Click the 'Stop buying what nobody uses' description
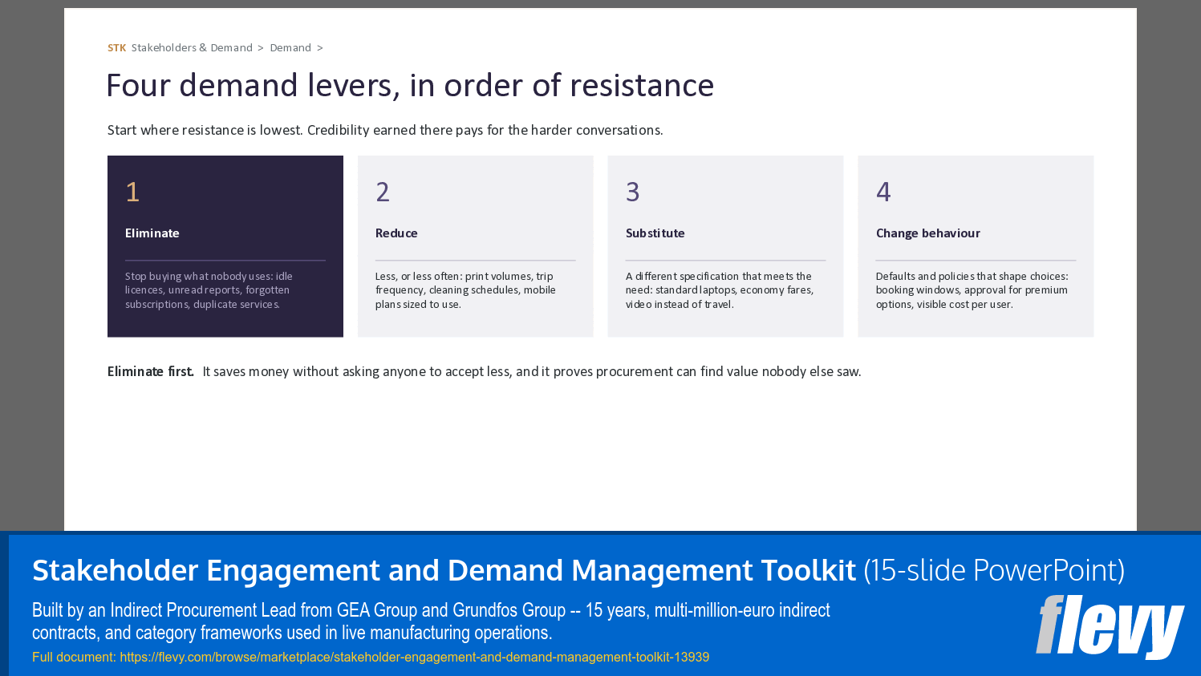The width and height of the screenshot is (1201, 676). click(209, 290)
